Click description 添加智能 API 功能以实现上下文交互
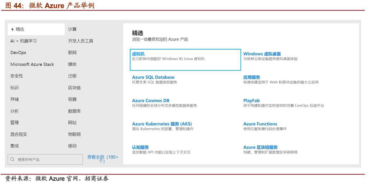Image resolution: width=368 pixels, height=183 pixels. tap(161, 152)
